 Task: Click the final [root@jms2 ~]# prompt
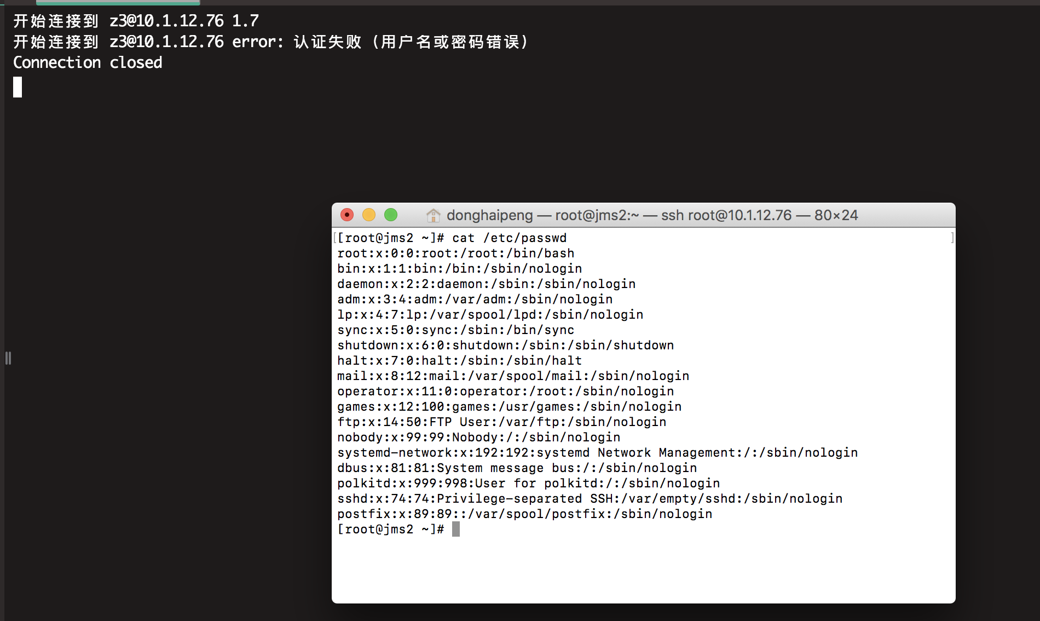(x=391, y=529)
